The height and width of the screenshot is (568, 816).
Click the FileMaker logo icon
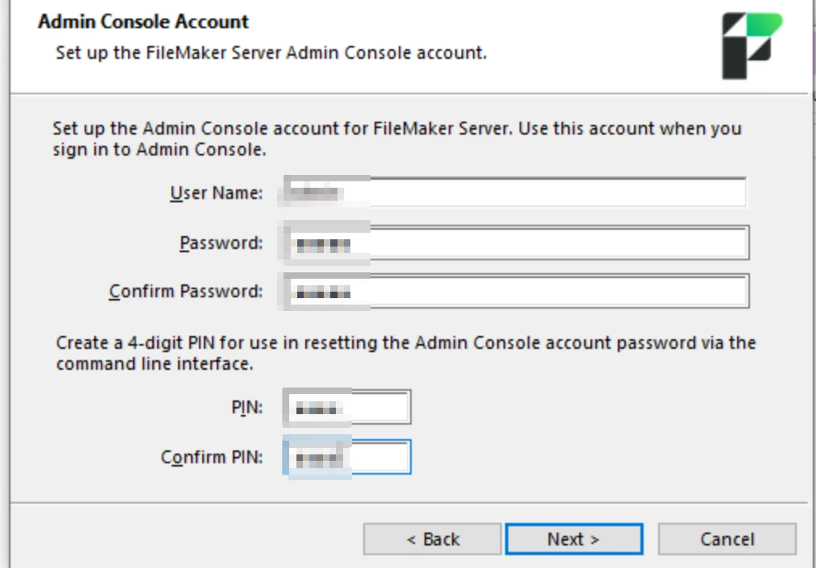(751, 45)
